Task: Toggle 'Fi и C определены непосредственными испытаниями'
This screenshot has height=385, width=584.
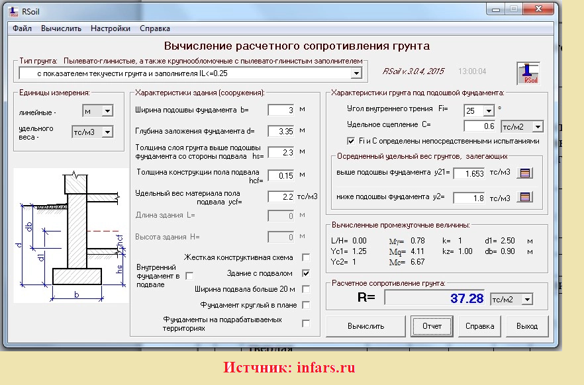Action: click(351, 141)
